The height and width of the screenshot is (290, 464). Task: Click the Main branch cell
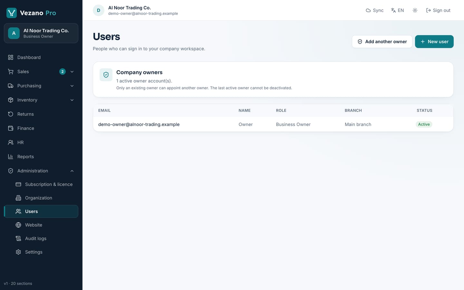tap(358, 124)
